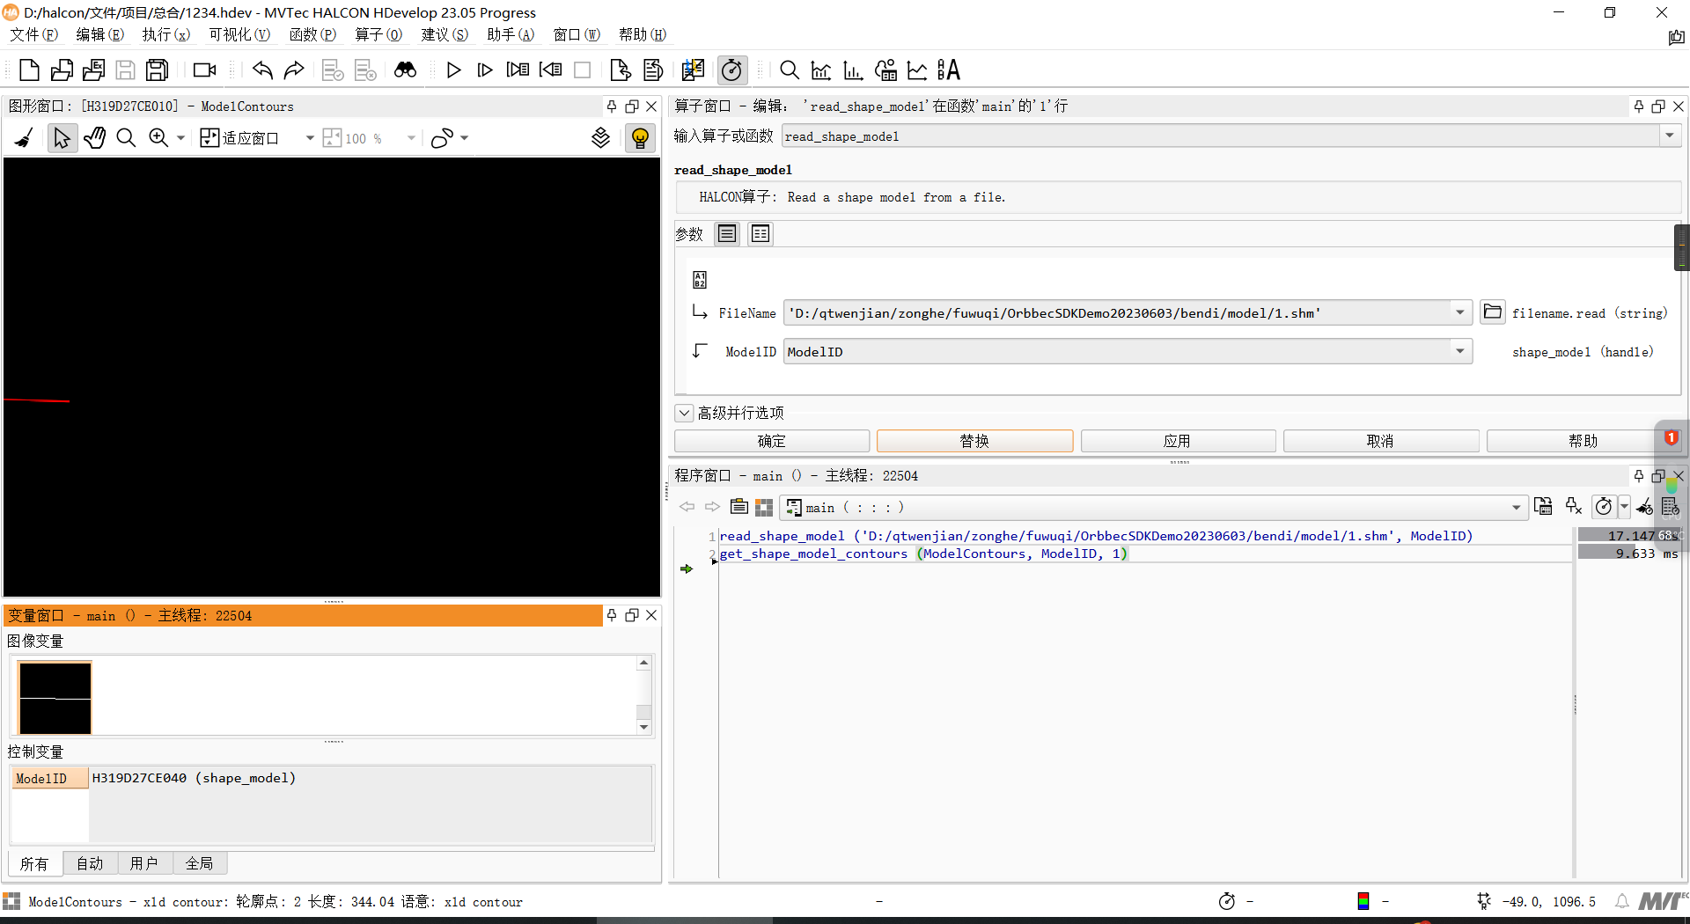Viewport: 1690px width, 924px height.
Task: Open the feature inspection tool
Action: pos(885,70)
